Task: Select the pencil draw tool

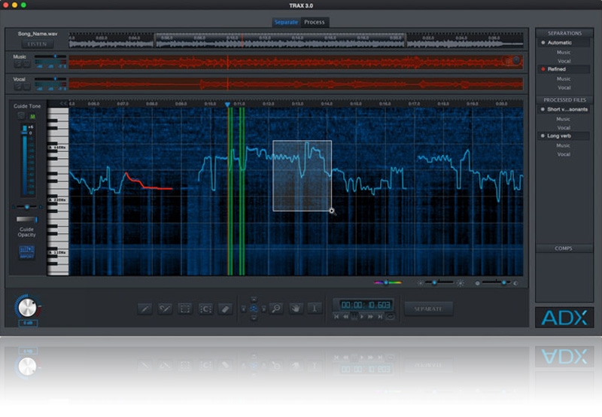Action: point(144,309)
